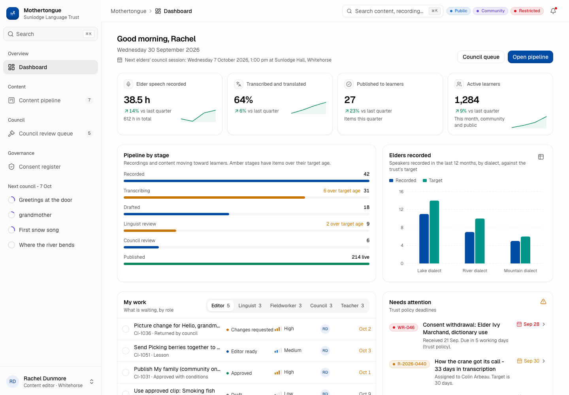Focus the sidebar Search field
The height and width of the screenshot is (395, 569).
(51, 34)
